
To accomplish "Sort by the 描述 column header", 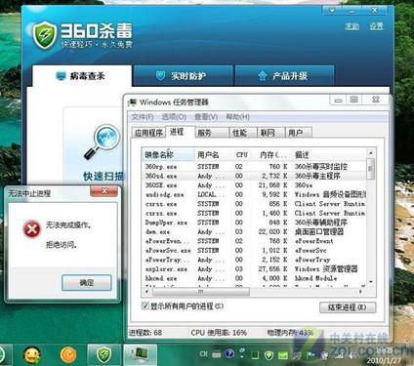I will point(329,155).
